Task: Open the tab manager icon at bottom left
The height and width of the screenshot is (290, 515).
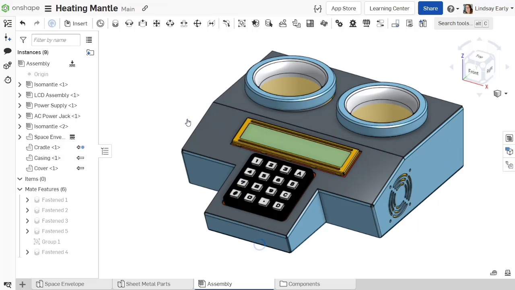Action: [8, 284]
